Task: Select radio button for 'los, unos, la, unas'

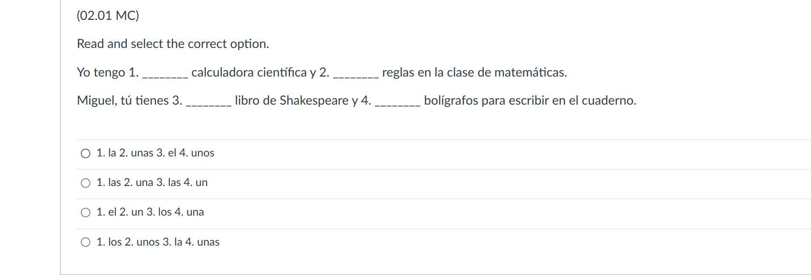Action: coord(86,242)
